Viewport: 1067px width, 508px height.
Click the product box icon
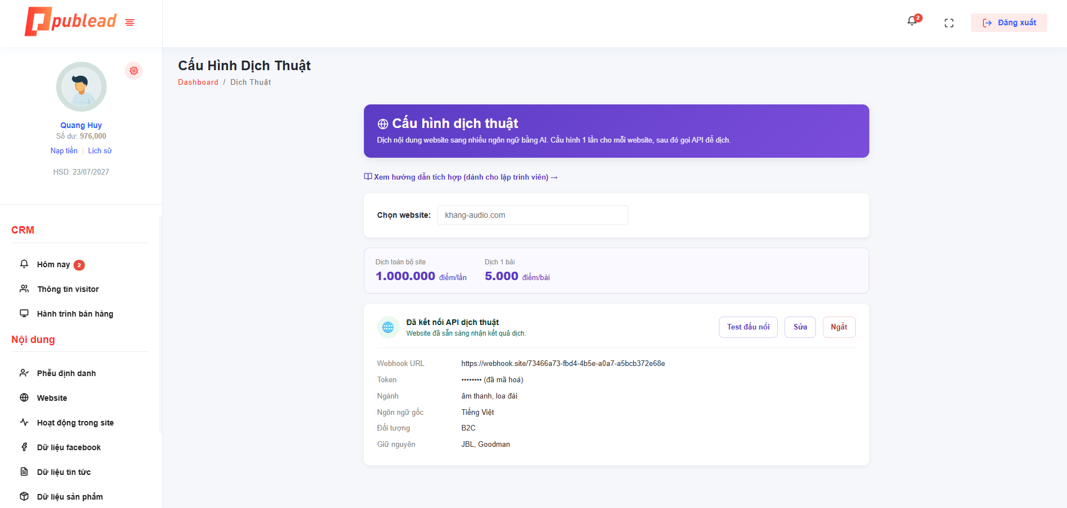tap(24, 496)
